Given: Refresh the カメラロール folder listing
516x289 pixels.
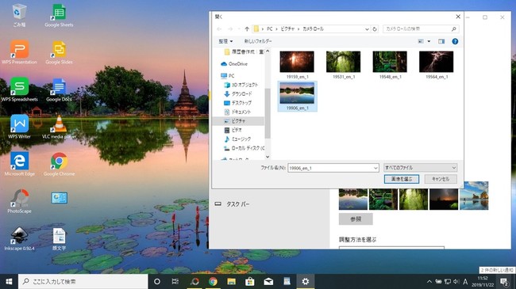Looking at the screenshot, I should (x=375, y=29).
